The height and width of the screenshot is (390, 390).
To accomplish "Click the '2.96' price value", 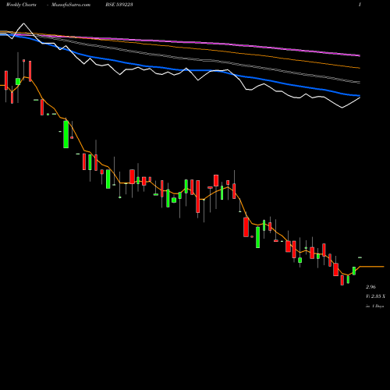I will [370, 287].
